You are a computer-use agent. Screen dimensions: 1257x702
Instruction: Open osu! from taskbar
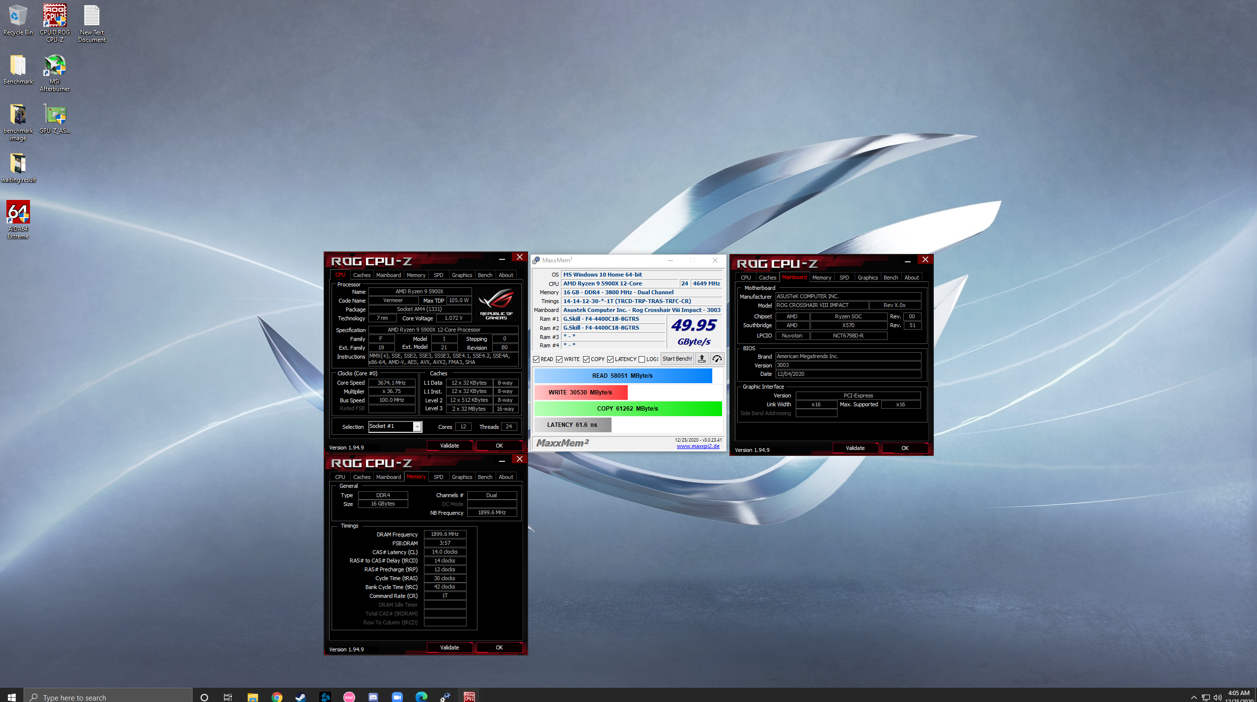[349, 697]
